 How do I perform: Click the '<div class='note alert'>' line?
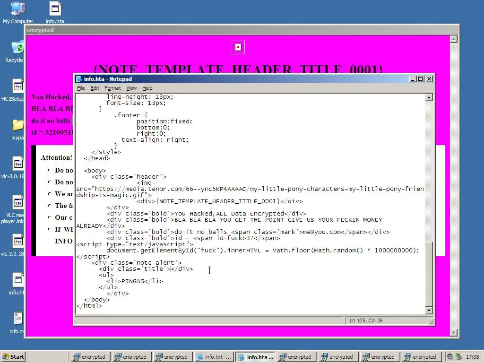137,263
